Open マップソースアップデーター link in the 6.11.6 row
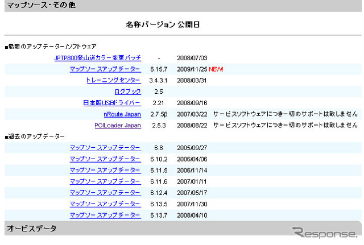 pos(105,181)
